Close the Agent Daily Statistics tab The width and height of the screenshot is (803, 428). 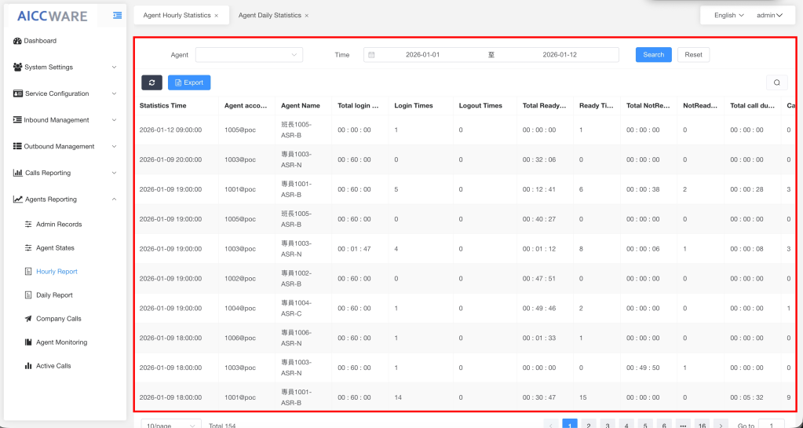pos(307,16)
